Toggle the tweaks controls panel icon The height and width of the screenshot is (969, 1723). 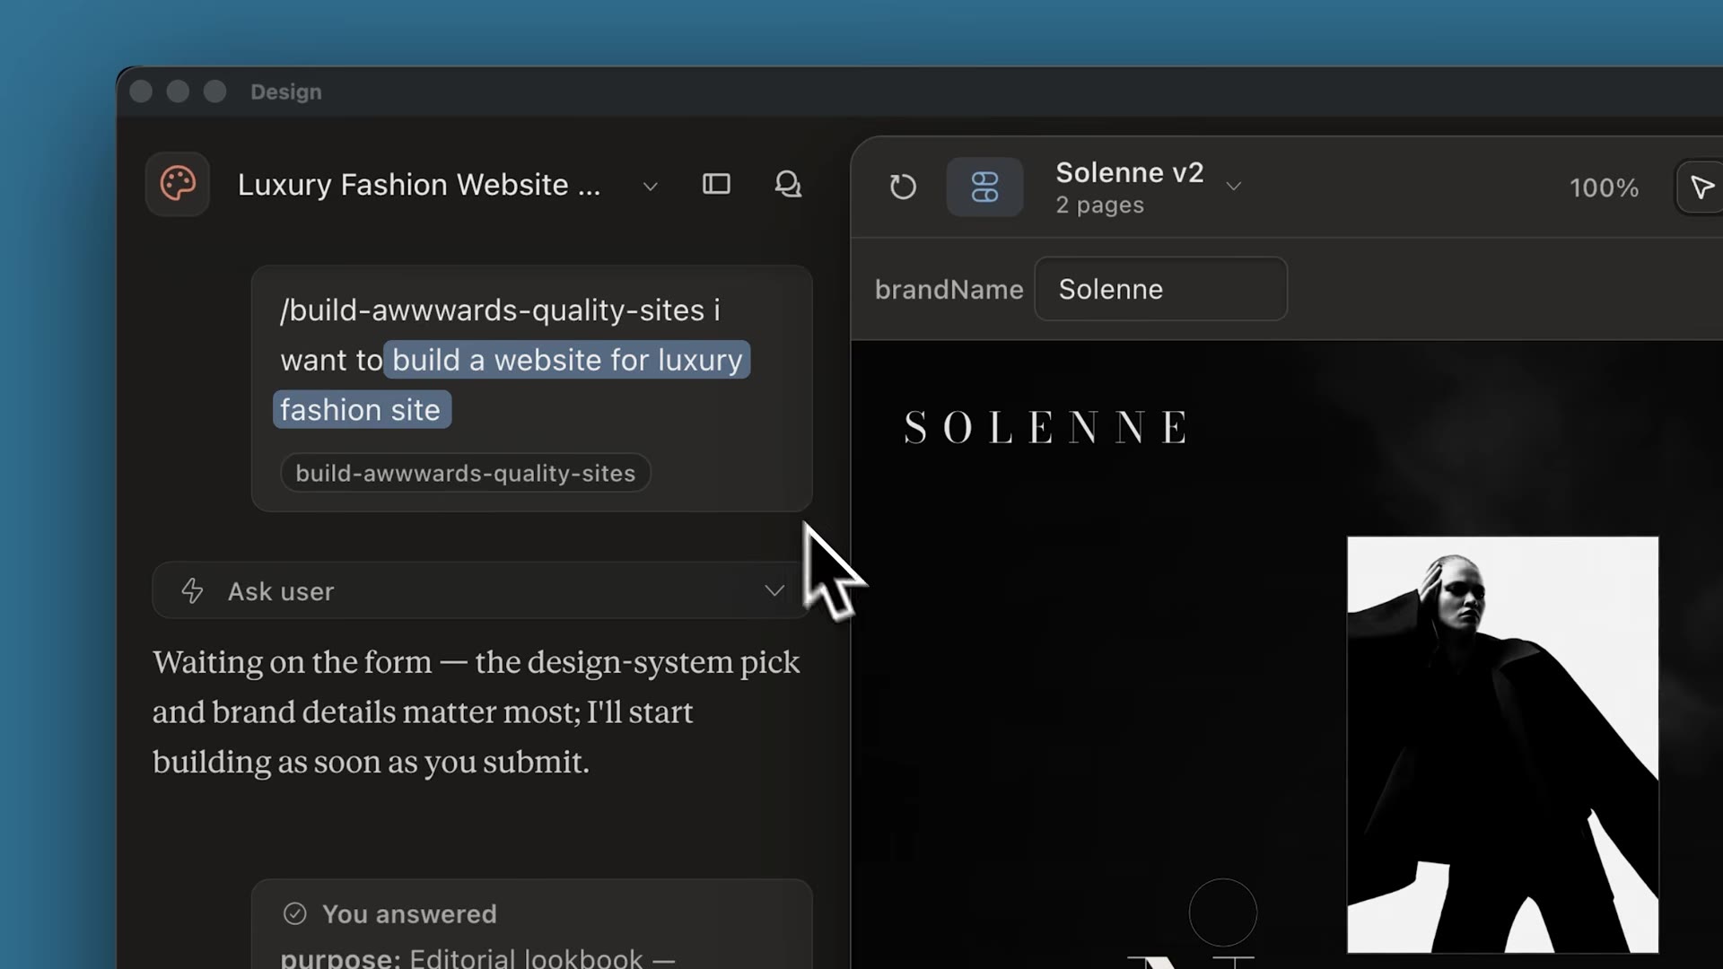coord(984,187)
